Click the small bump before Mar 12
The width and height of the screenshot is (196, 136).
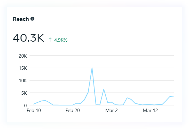pos(127,98)
